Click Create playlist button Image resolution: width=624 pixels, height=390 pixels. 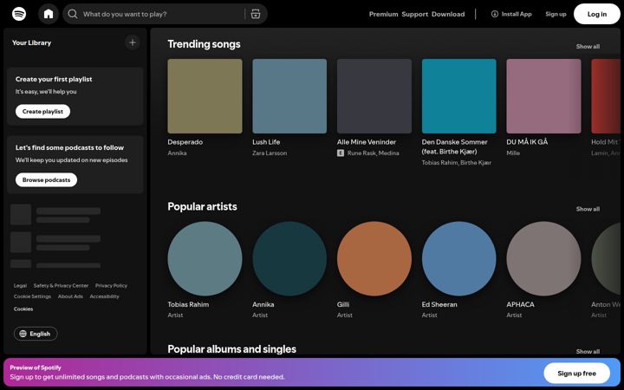click(42, 112)
